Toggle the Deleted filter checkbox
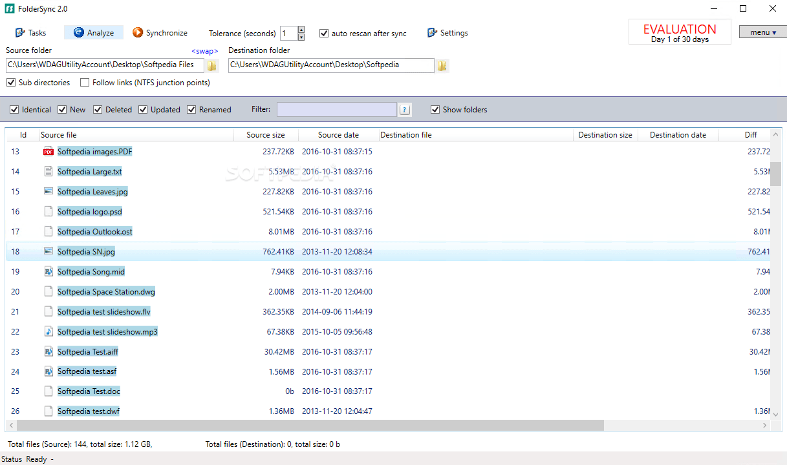The width and height of the screenshot is (787, 465). point(98,110)
